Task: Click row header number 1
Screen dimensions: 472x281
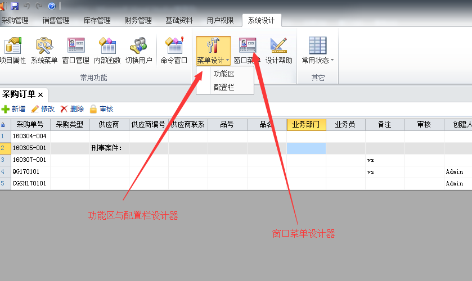Action: 6,137
